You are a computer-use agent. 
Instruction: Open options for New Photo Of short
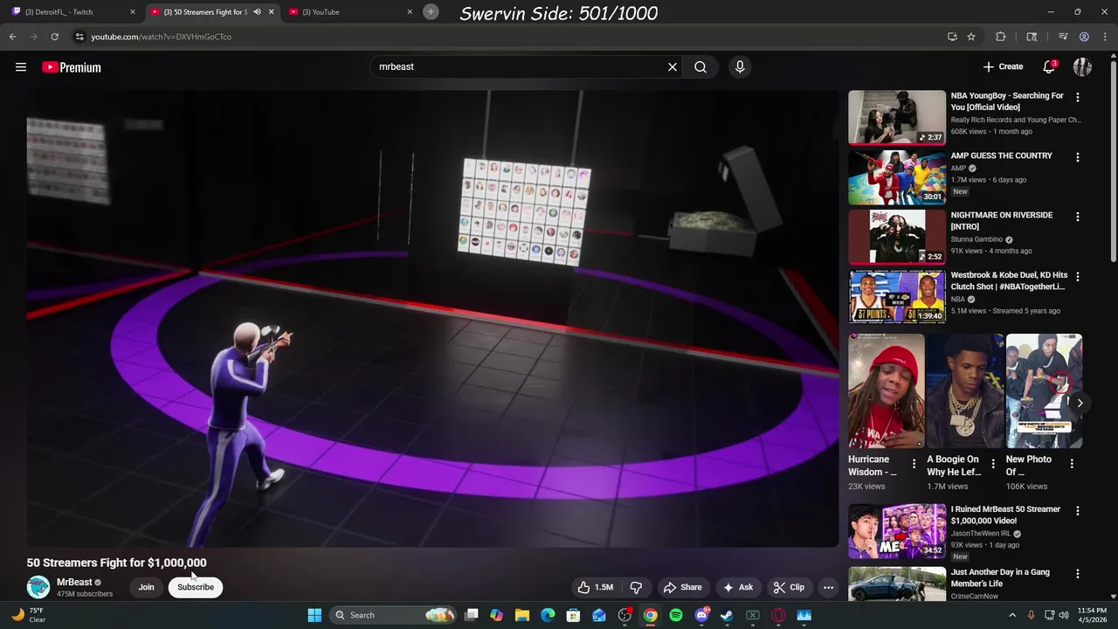[1073, 463]
